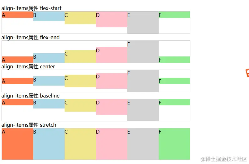
Task: Select blue box B in flex-start row
Action: pos(49,16)
